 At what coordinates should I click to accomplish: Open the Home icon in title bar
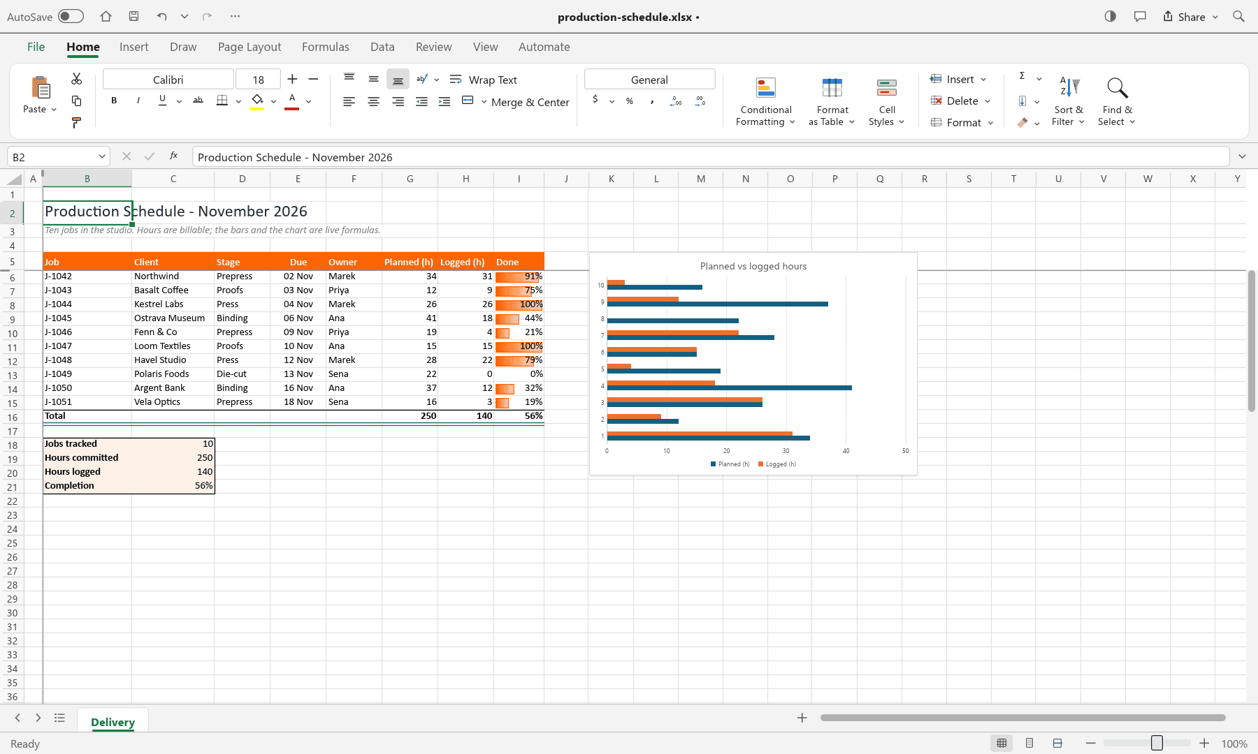pyautogui.click(x=106, y=16)
